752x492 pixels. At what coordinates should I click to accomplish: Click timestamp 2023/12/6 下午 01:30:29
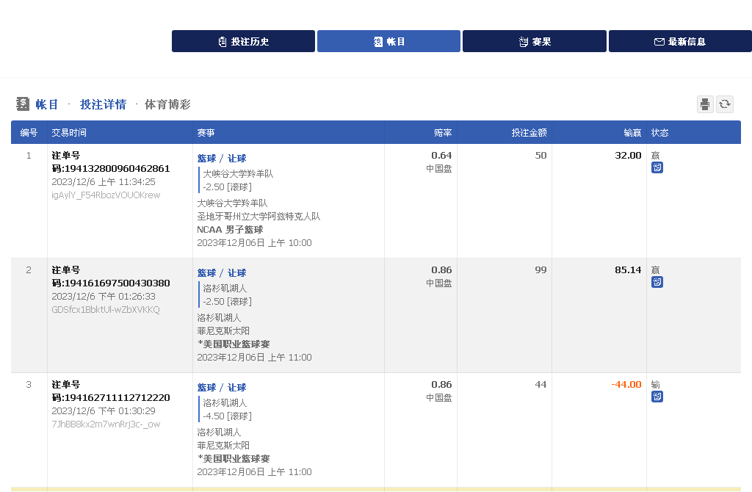[x=104, y=411]
